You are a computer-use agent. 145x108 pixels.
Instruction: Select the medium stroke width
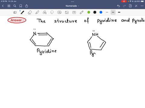(x=113, y=12)
